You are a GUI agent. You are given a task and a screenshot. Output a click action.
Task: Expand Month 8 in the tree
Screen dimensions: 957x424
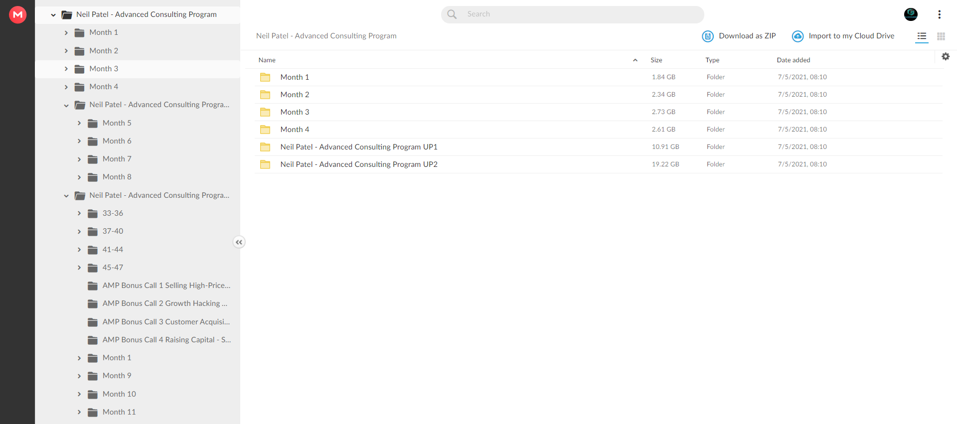click(x=79, y=177)
